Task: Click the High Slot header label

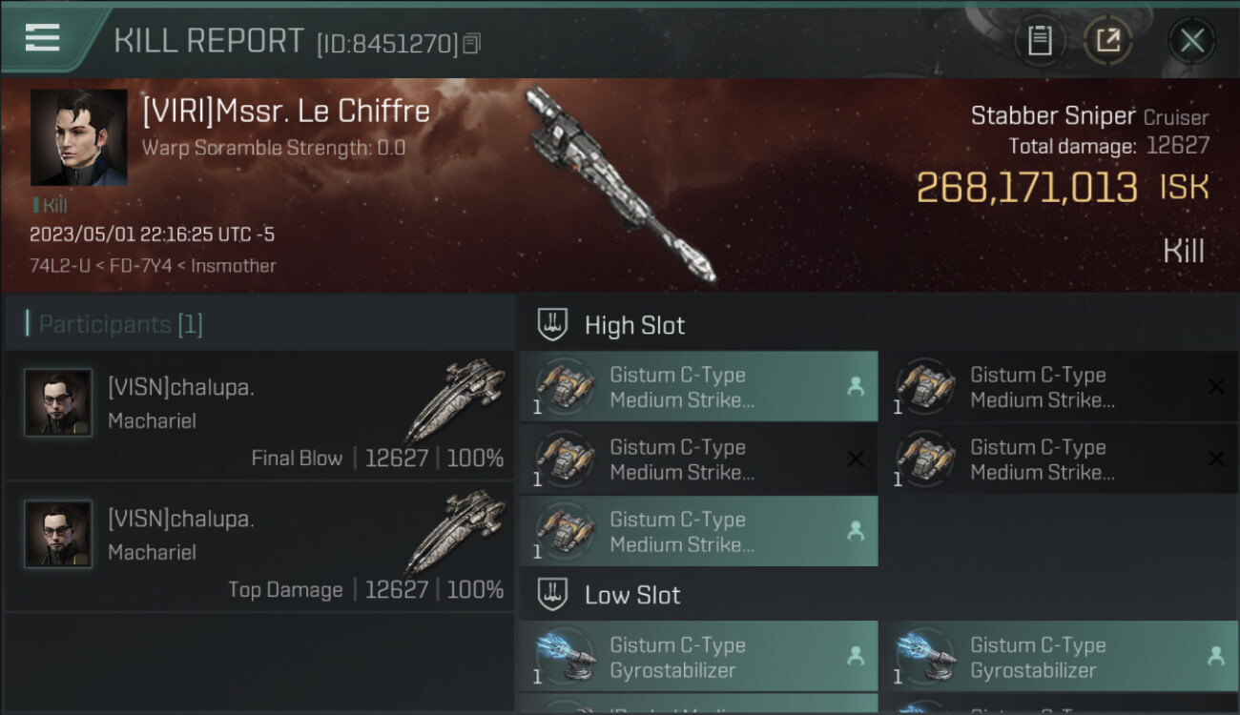Action: coord(634,325)
